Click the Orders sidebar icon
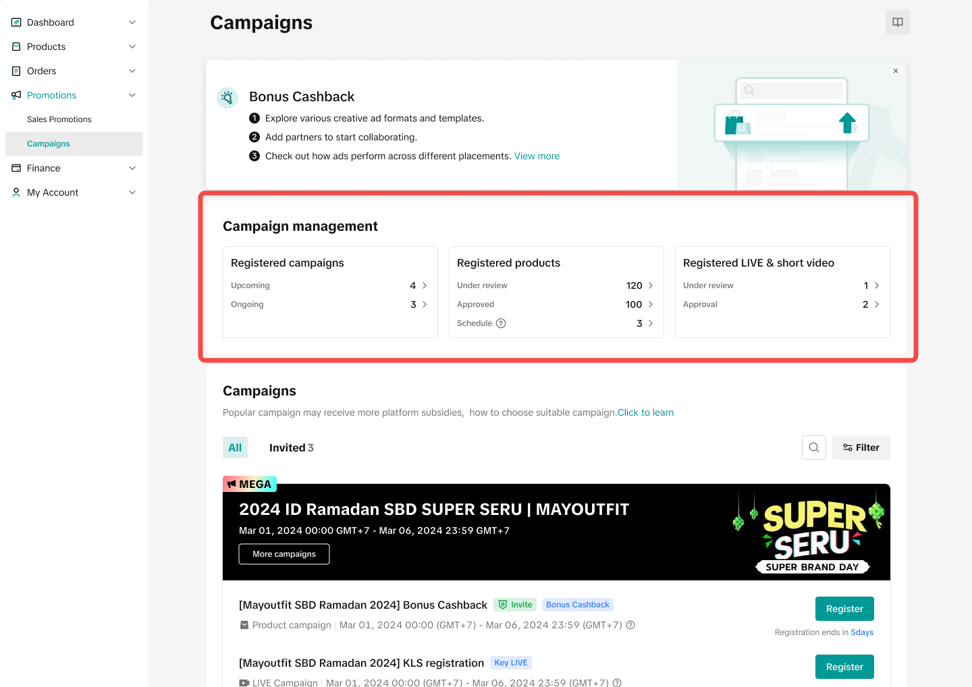This screenshot has height=687, width=972. click(16, 71)
